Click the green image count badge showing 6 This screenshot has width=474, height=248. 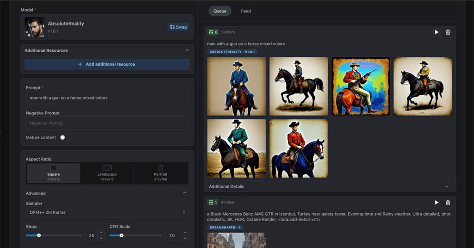click(213, 32)
